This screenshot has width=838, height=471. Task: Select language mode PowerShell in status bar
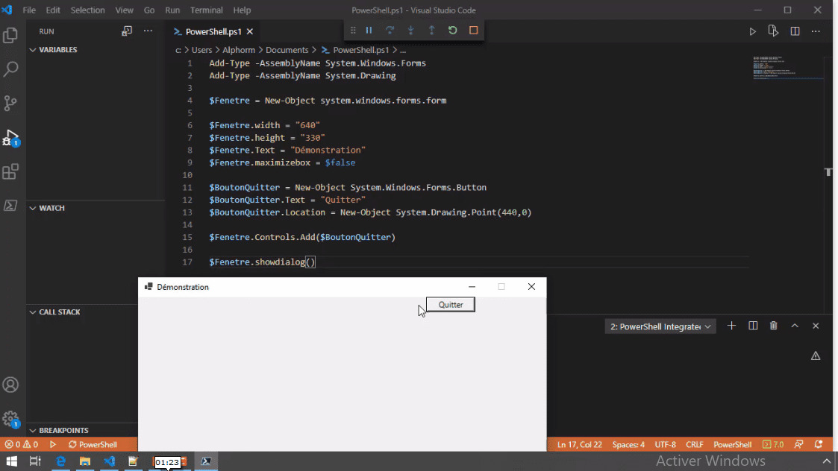pos(732,444)
